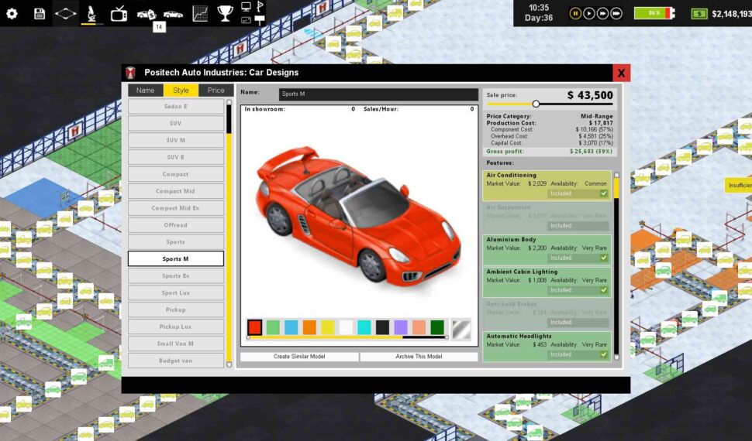The height and width of the screenshot is (441, 752).
Task: Click the car name input field
Action: point(378,94)
